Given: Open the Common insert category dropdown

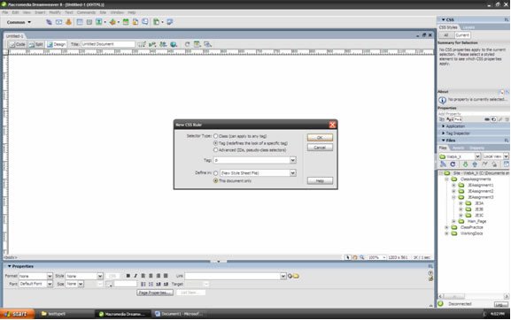Looking at the screenshot, I should [19, 22].
